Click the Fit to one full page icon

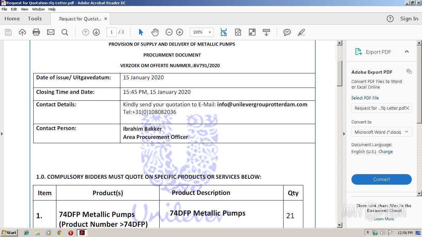tap(238, 32)
